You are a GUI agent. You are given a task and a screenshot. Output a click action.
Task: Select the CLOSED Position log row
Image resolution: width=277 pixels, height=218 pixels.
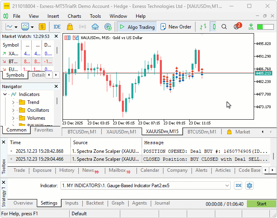pyautogui.click(x=139, y=159)
